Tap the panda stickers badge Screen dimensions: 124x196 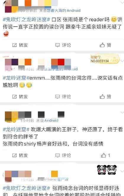pyautogui.click(x=107, y=170)
